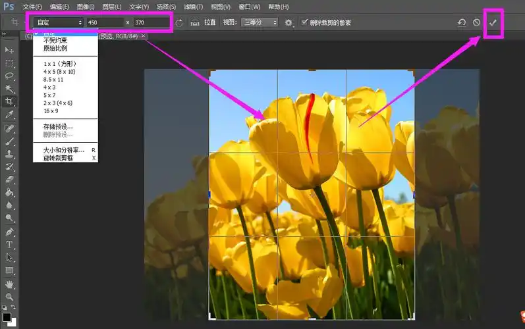Select the Hand tool
Screen dimensions: 525x329
coord(9,284)
